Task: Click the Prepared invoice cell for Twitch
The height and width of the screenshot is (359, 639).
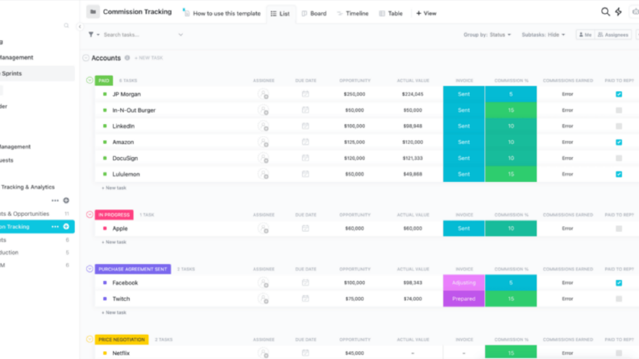Action: click(464, 299)
